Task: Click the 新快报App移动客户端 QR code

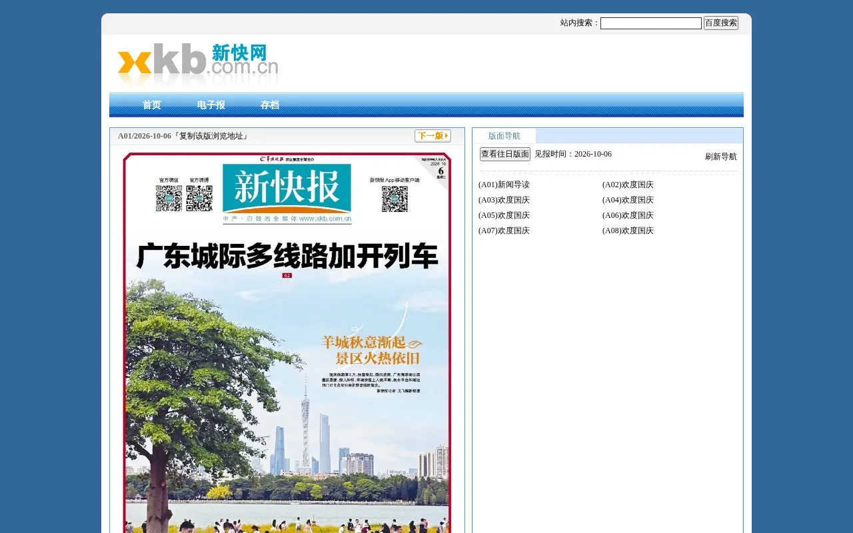Action: coord(395,199)
